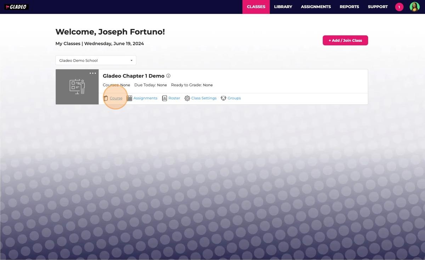Click the Due Today: None text
Screen dimensions: 425x260
tap(151, 85)
